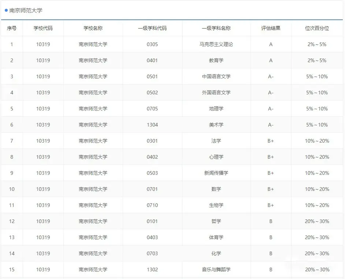Select subject code 0401
The height and width of the screenshot is (279, 345).
[152, 60]
